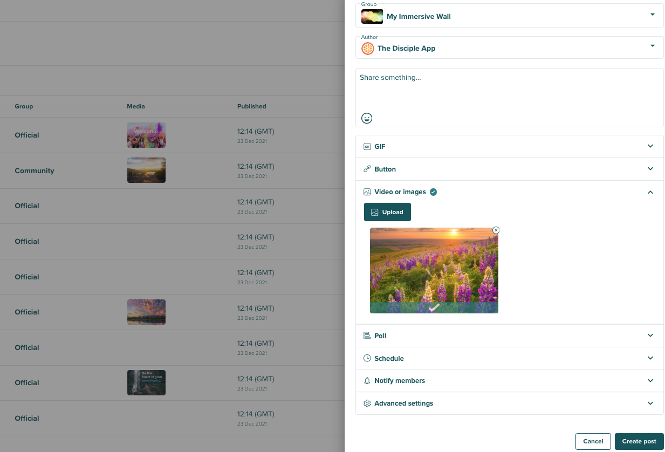
Task: Click the Advanced settings gear icon
Action: click(367, 403)
